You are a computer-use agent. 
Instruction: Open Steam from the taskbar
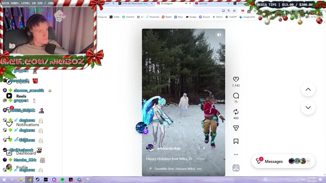click(37, 180)
